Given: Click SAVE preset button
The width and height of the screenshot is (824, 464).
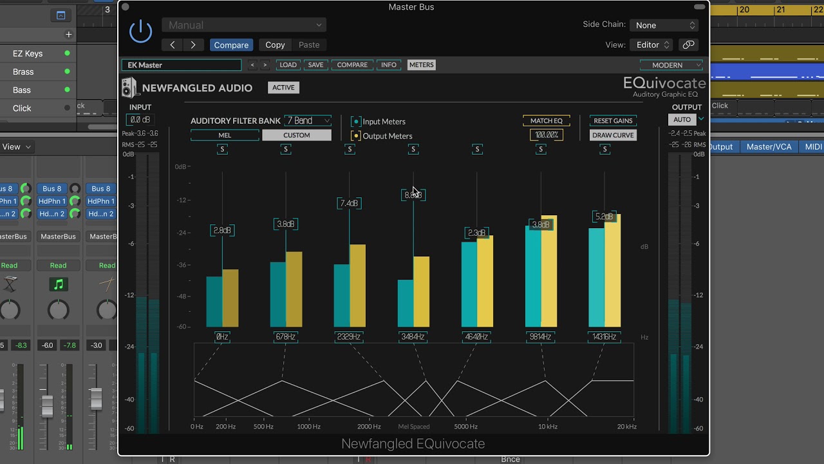Looking at the screenshot, I should pos(315,64).
